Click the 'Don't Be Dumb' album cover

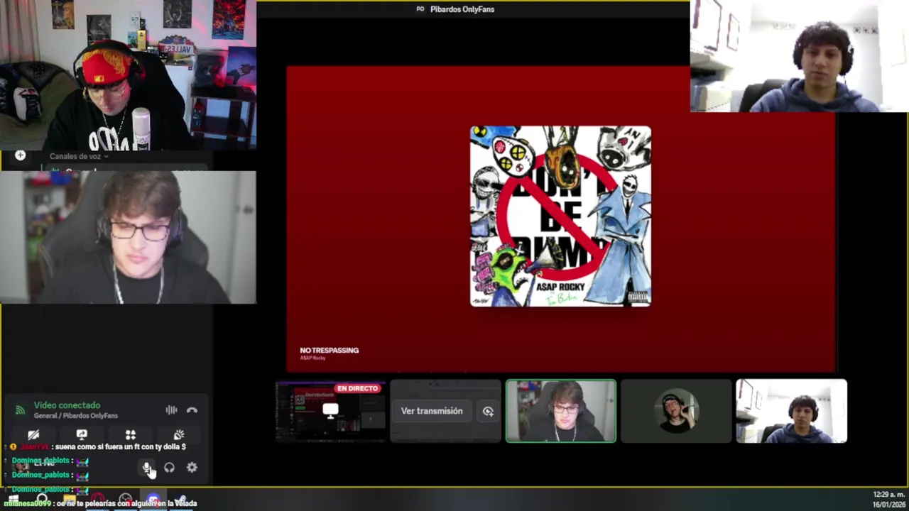tap(560, 216)
